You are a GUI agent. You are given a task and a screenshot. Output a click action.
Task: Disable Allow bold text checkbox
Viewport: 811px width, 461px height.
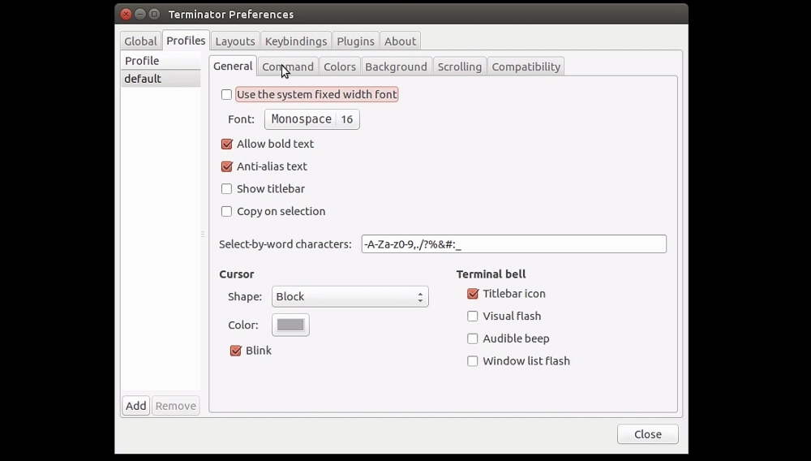(x=226, y=144)
